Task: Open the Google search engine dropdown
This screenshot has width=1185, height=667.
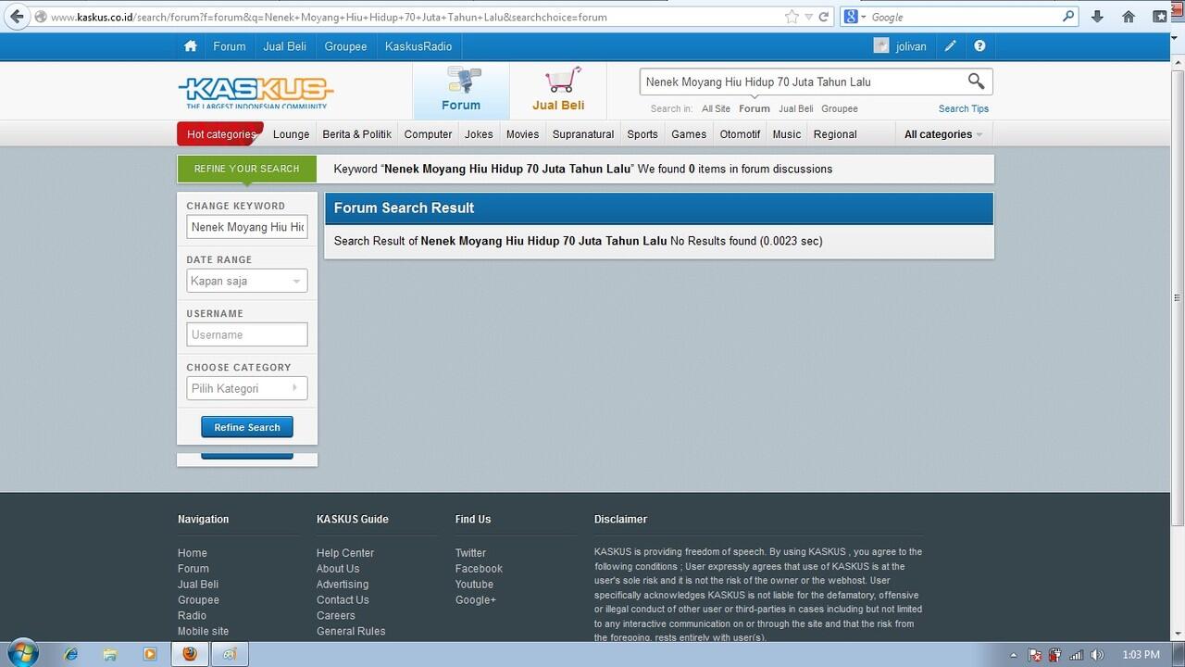Action: (x=854, y=17)
